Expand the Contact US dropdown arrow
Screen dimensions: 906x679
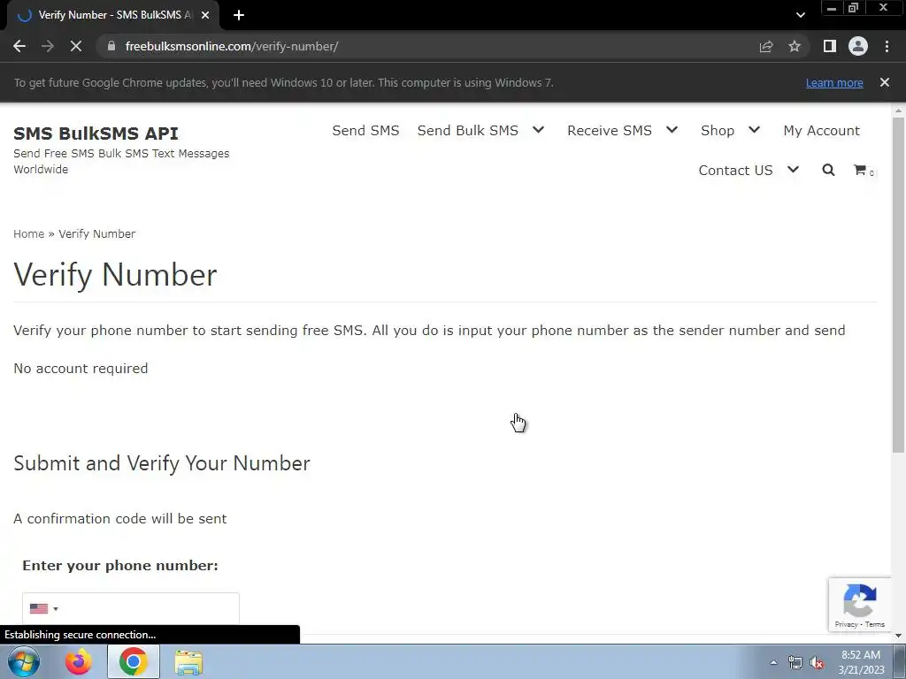click(x=794, y=170)
